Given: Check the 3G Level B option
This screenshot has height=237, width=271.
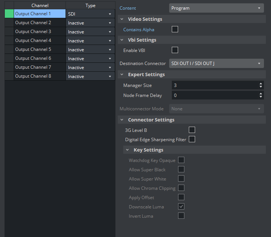Looking at the screenshot, I should (x=192, y=130).
